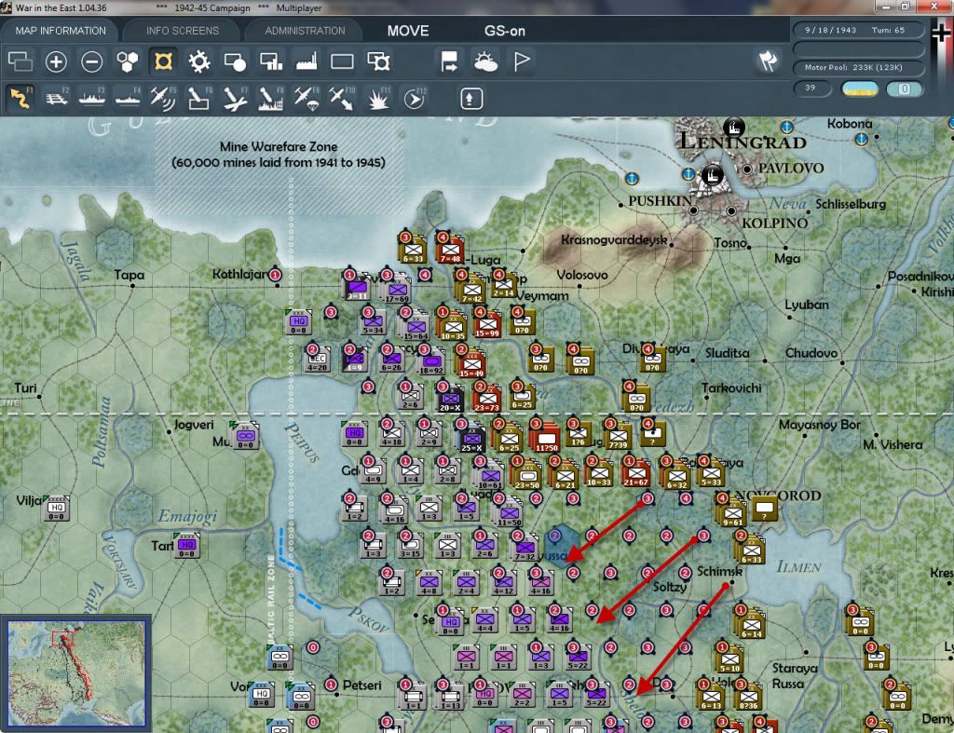Select the F4 ship mode icon

pos(128,99)
